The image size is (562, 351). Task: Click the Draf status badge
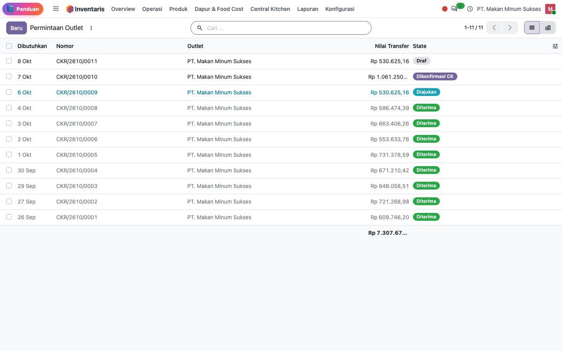point(421,61)
